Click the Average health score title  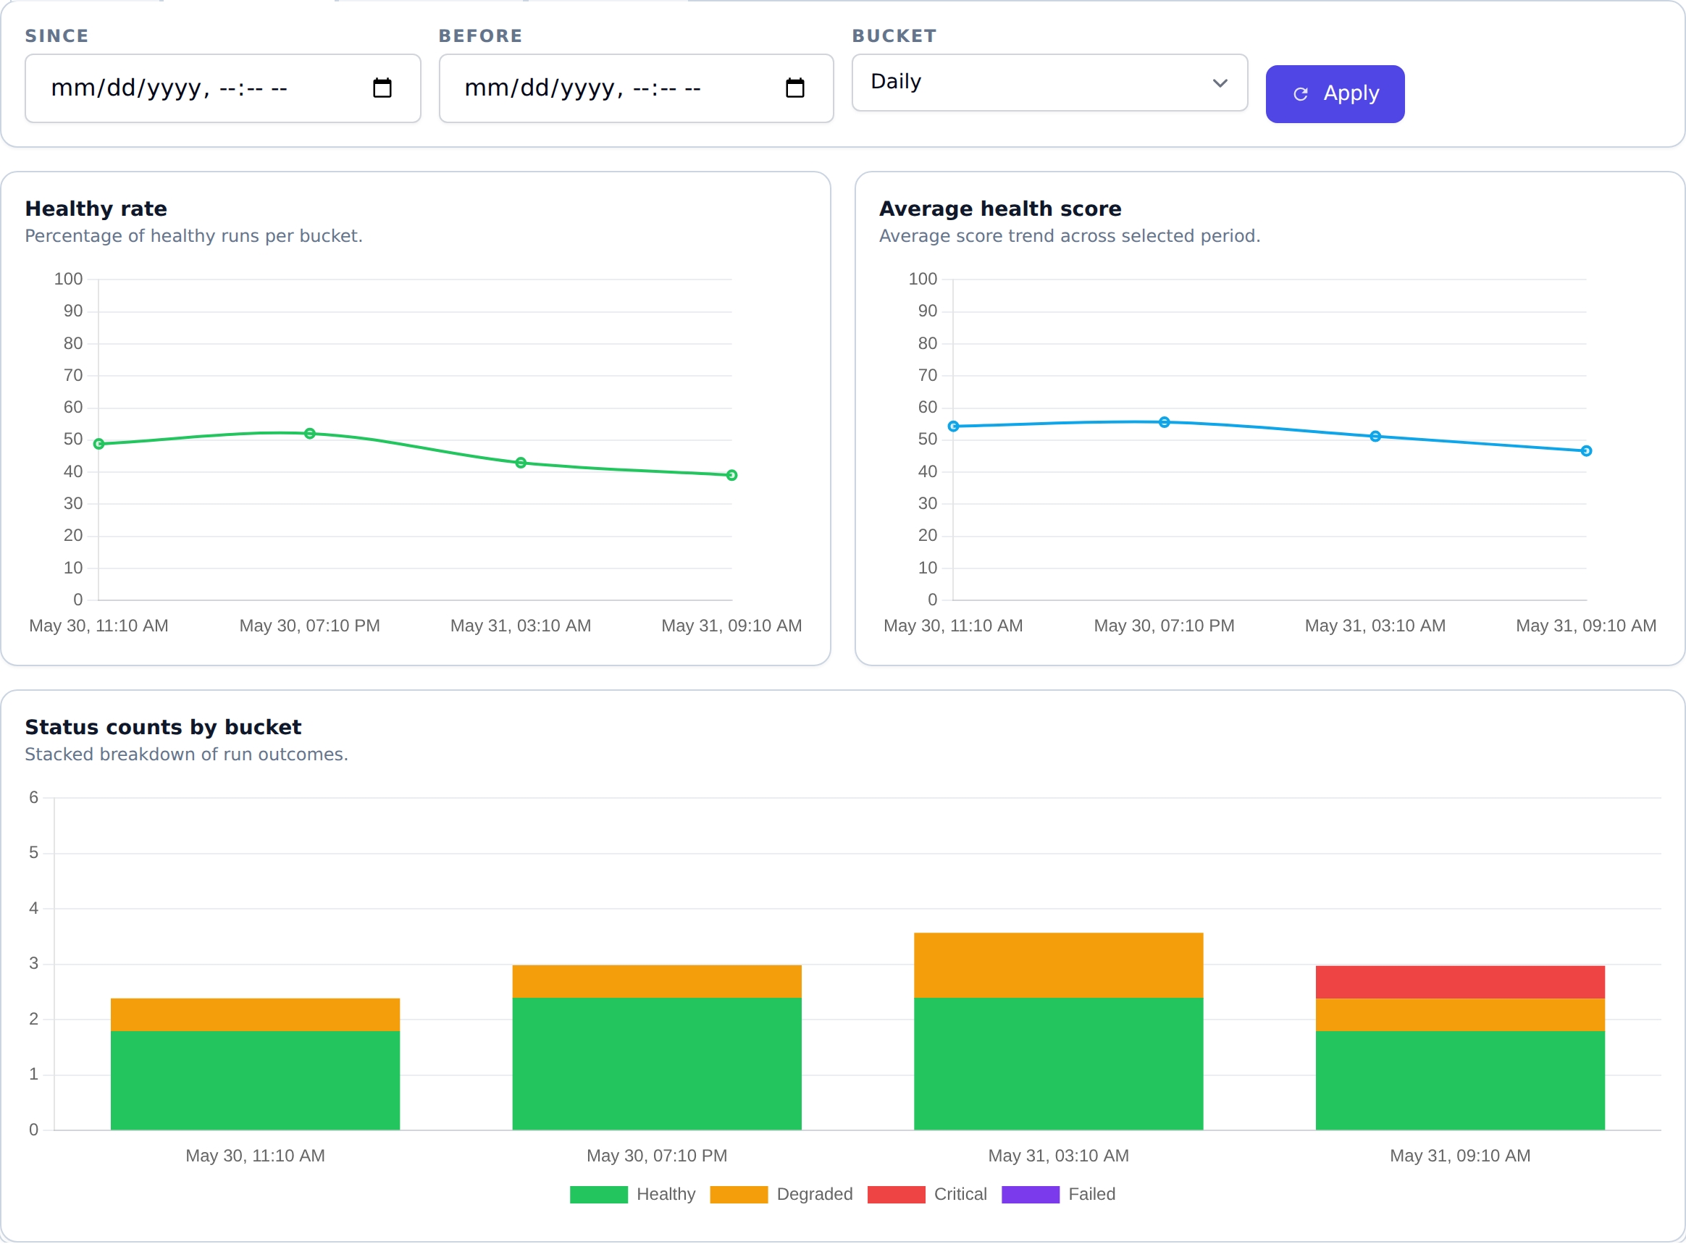[x=1000, y=209]
